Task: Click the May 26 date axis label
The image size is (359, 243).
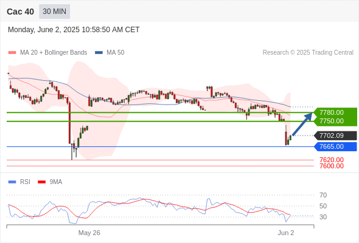Action: tap(89, 233)
